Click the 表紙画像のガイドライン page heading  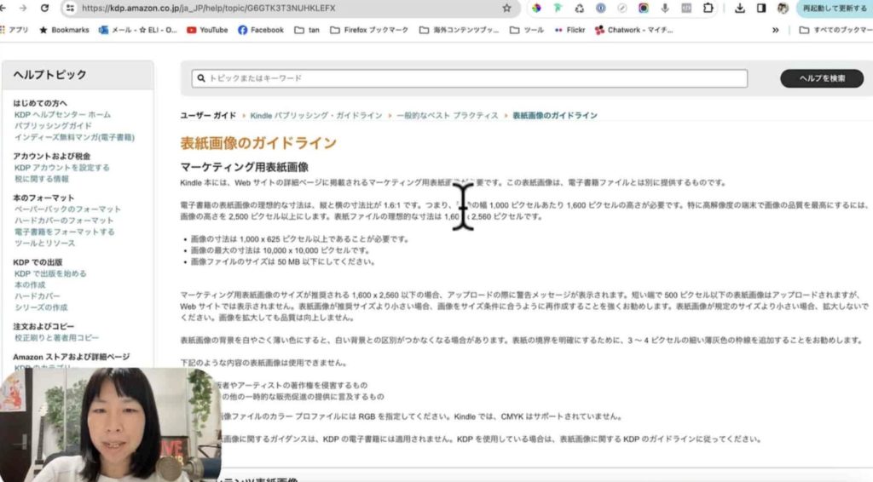[258, 143]
